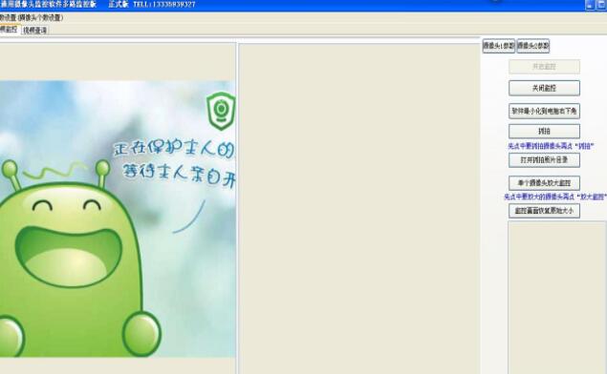
Task: Click 软件最小化到电脑右下角 to minimize to tray
Action: (x=544, y=112)
